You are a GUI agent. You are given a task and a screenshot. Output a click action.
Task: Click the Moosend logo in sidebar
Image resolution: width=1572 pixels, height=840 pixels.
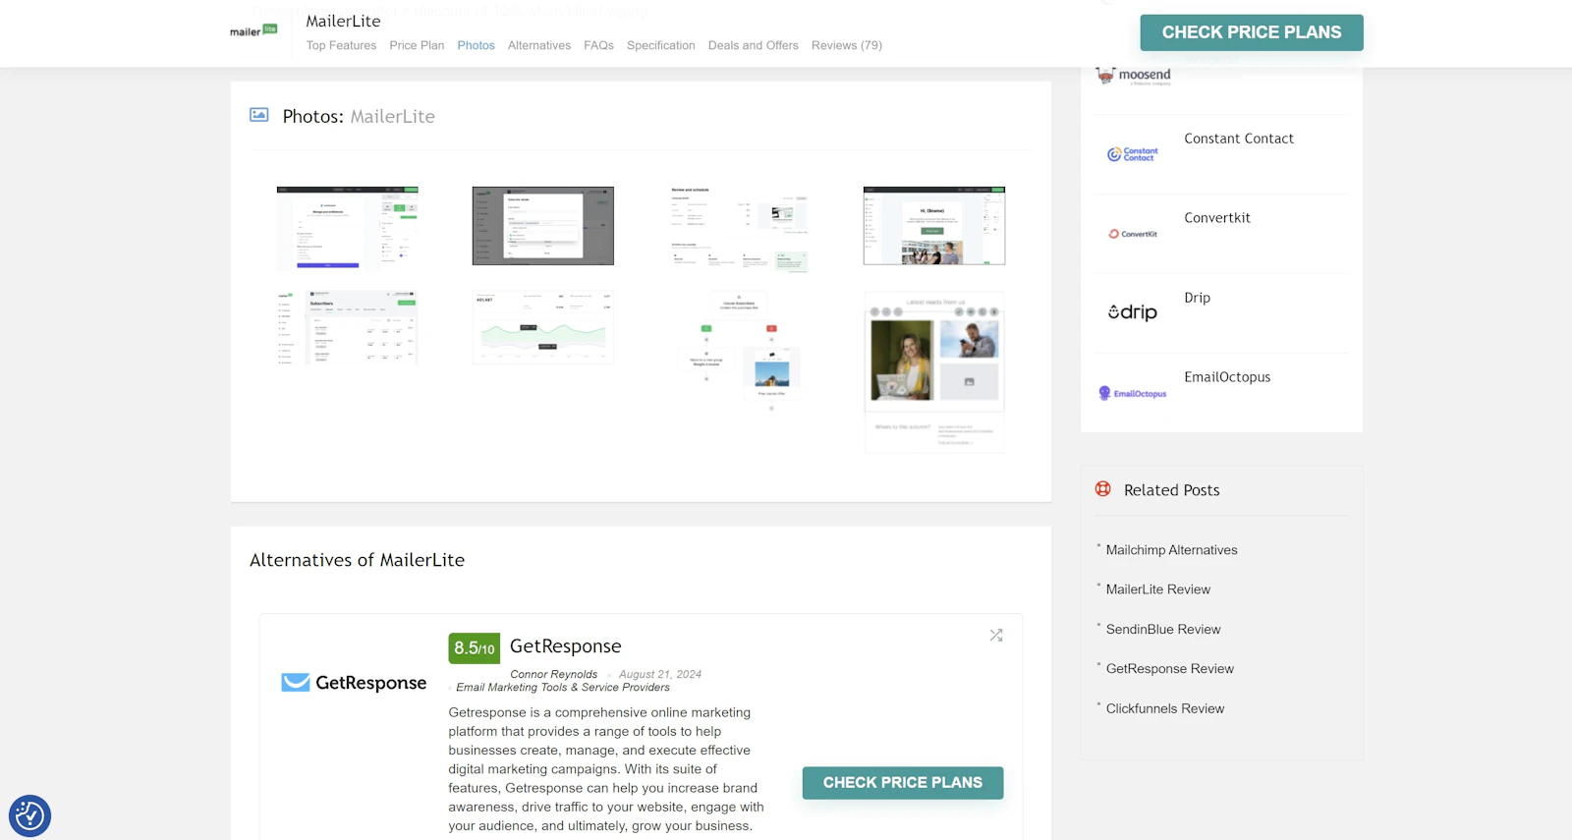tap(1133, 76)
